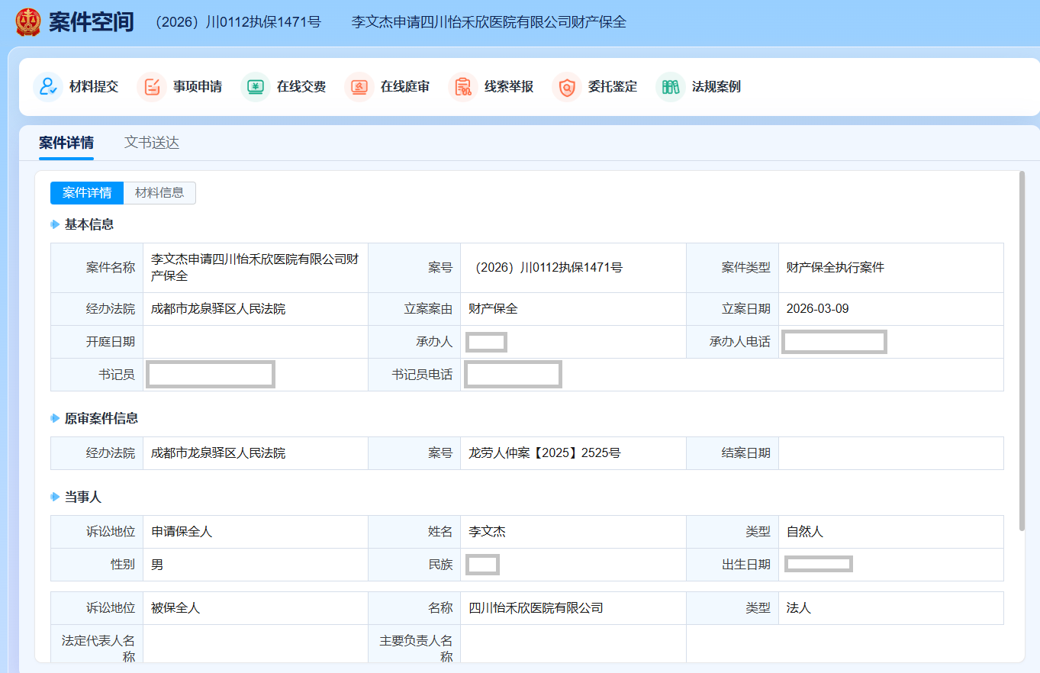Select the blue 案件详情 sub-tab button
Viewport: 1040px width, 673px height.
click(87, 193)
